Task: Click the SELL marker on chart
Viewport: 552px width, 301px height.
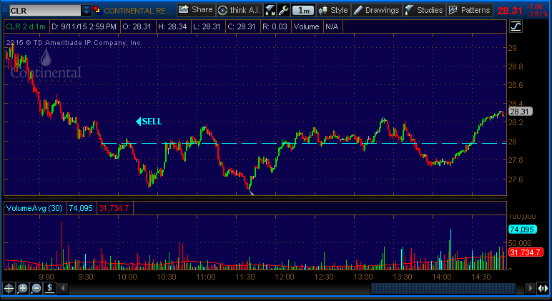Action: (149, 122)
